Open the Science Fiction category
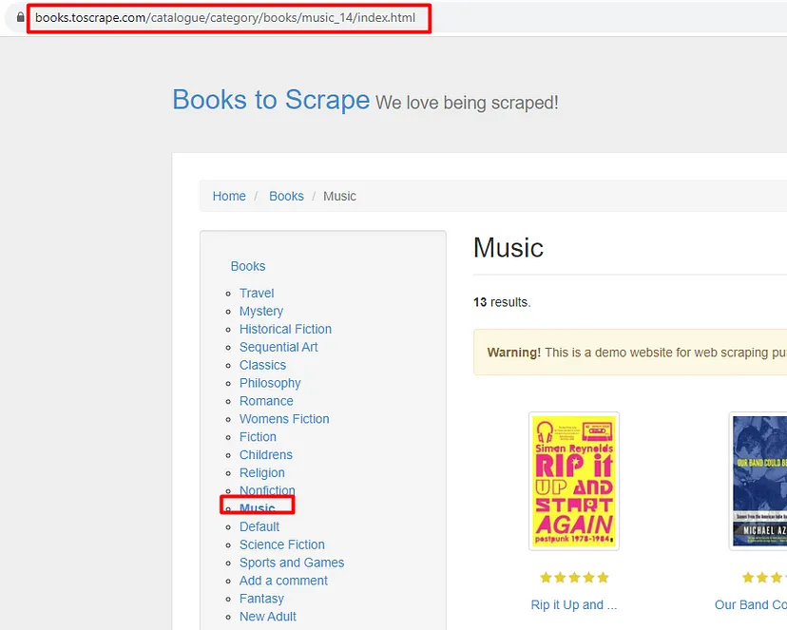Image resolution: width=787 pixels, height=630 pixels. click(x=282, y=544)
